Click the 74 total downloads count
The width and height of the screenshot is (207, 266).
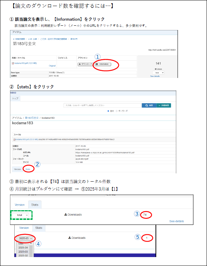(145, 215)
